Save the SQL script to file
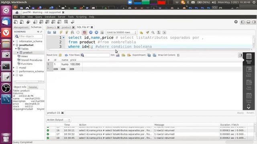257x144 pixels. click(x=55, y=32)
